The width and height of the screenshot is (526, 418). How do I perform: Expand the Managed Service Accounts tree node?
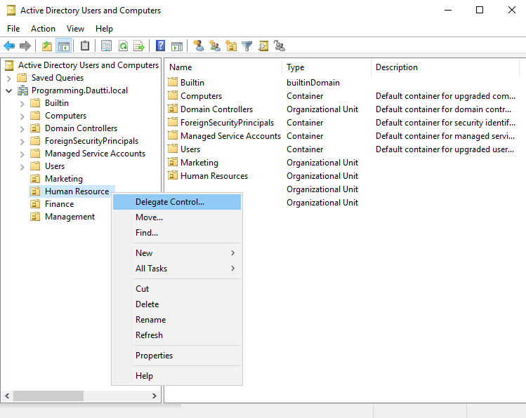pos(22,154)
